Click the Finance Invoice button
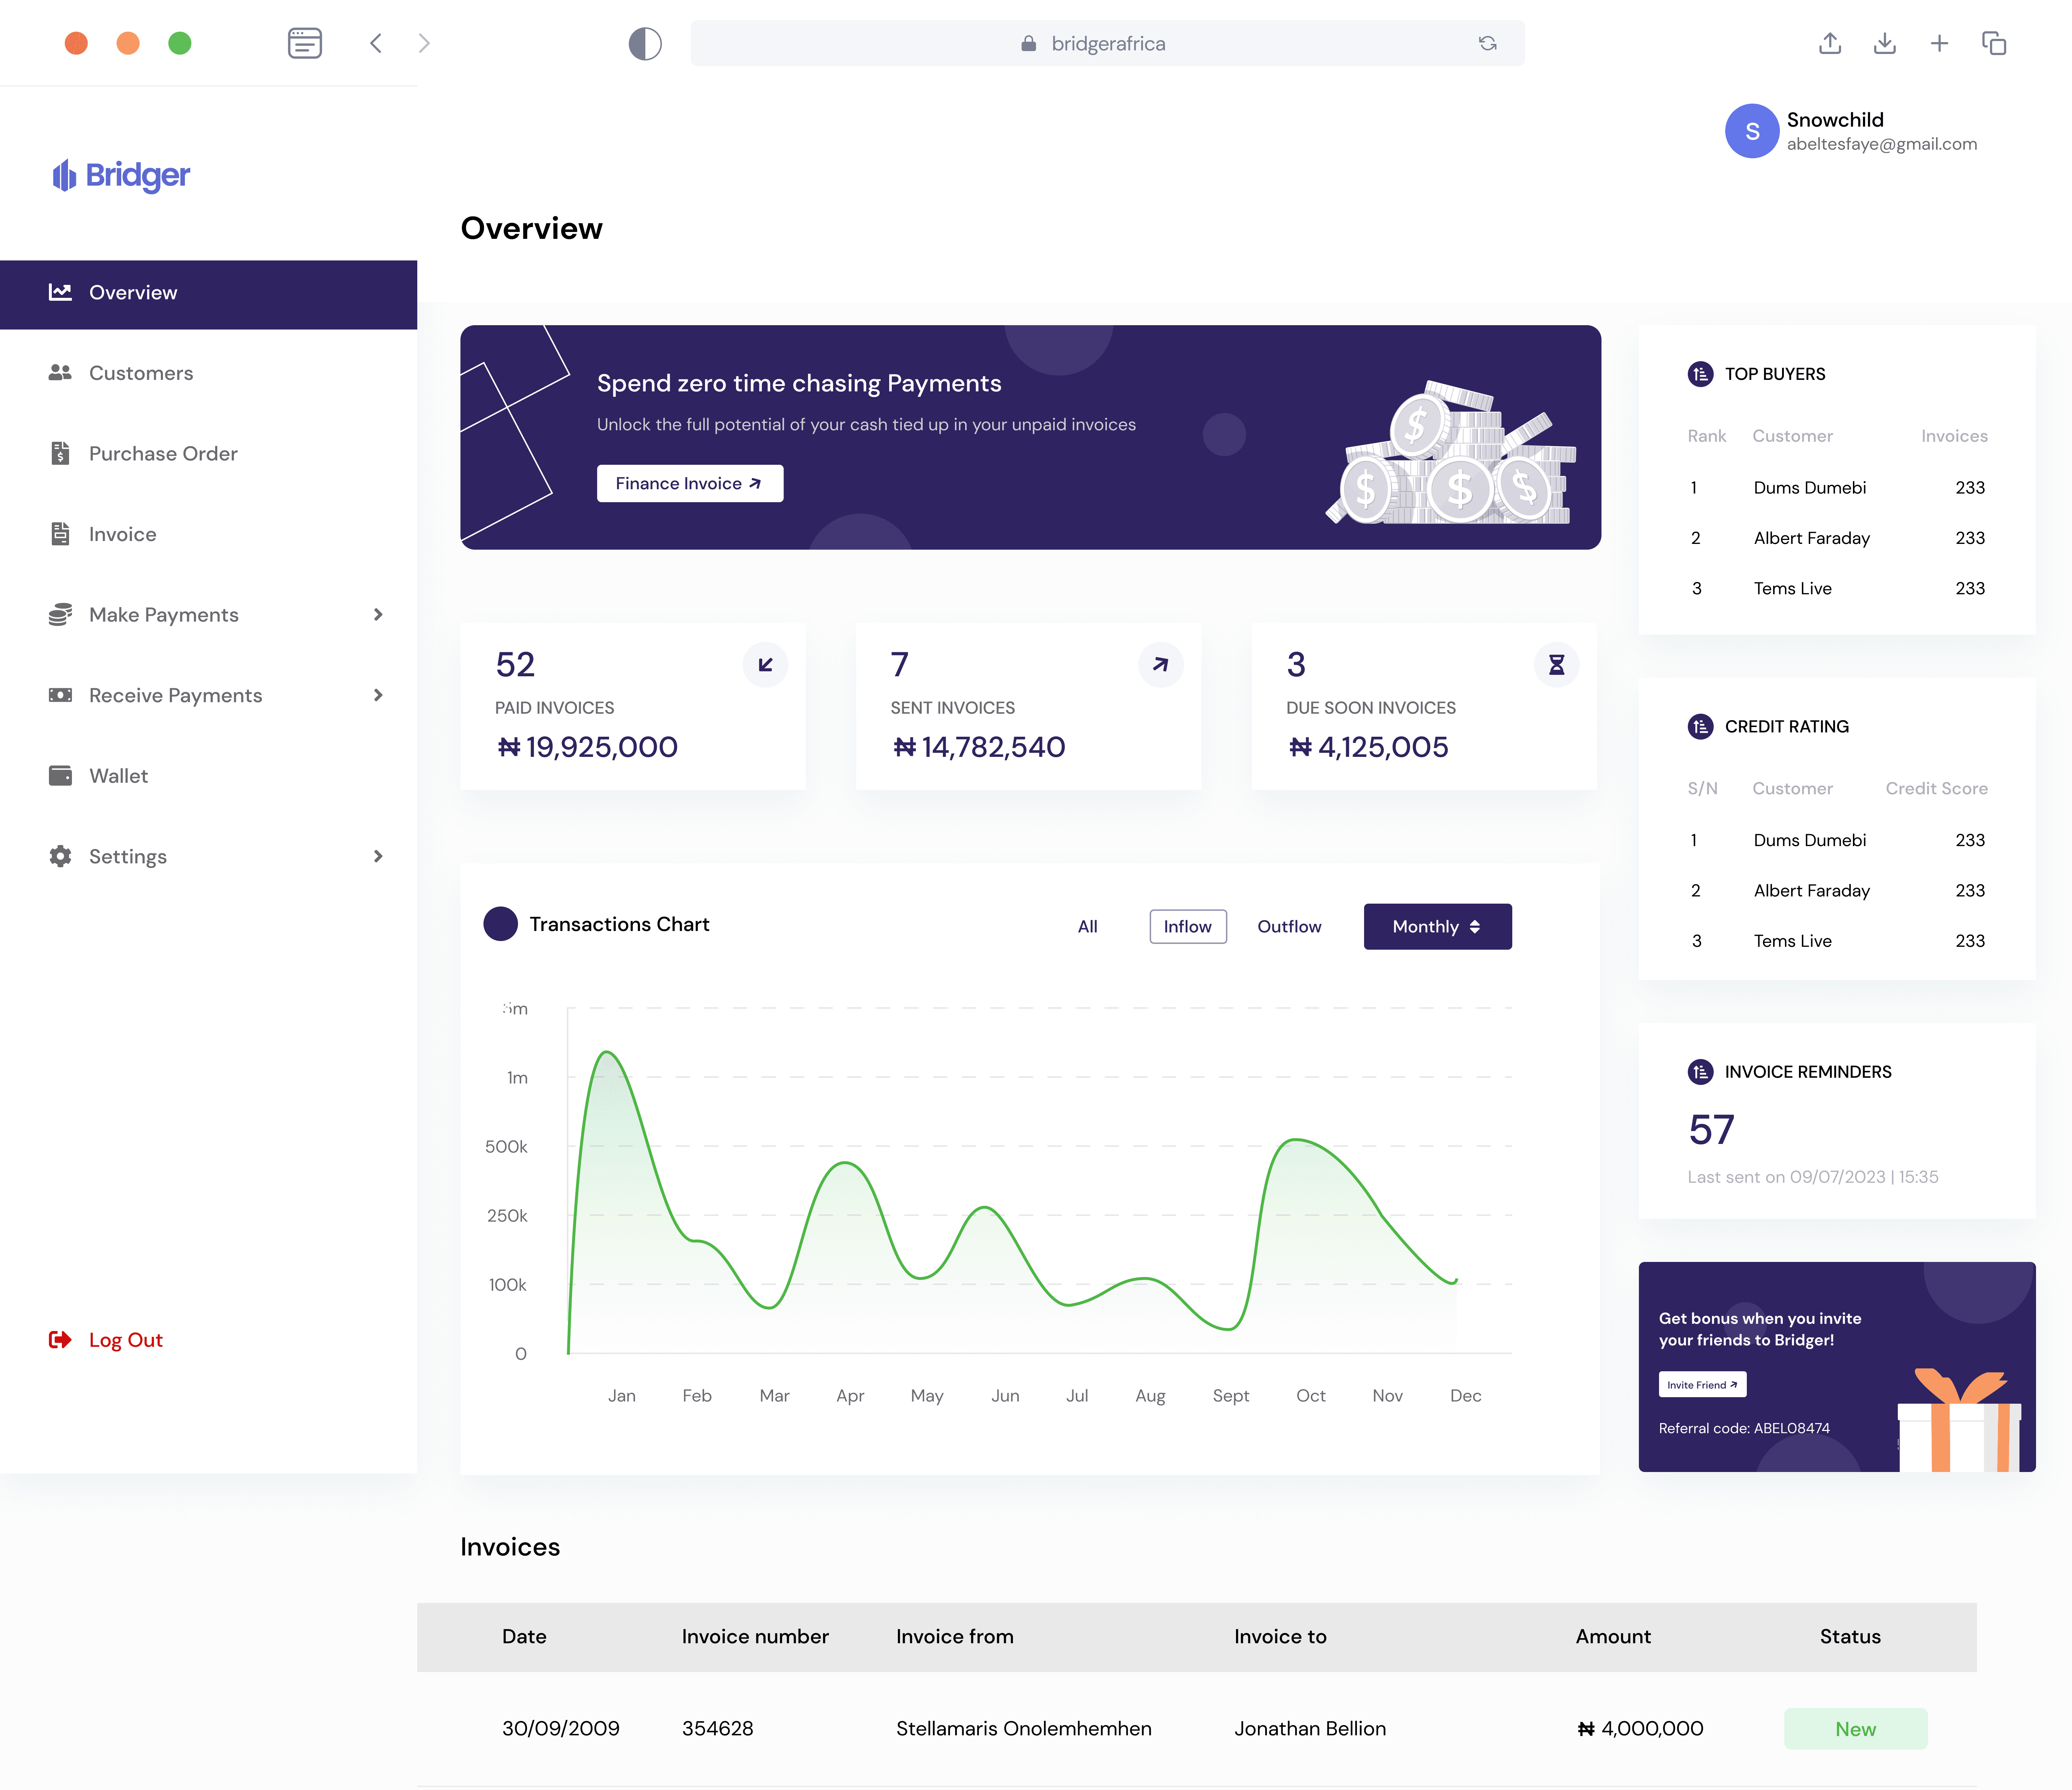The image size is (2072, 1790). coord(690,484)
